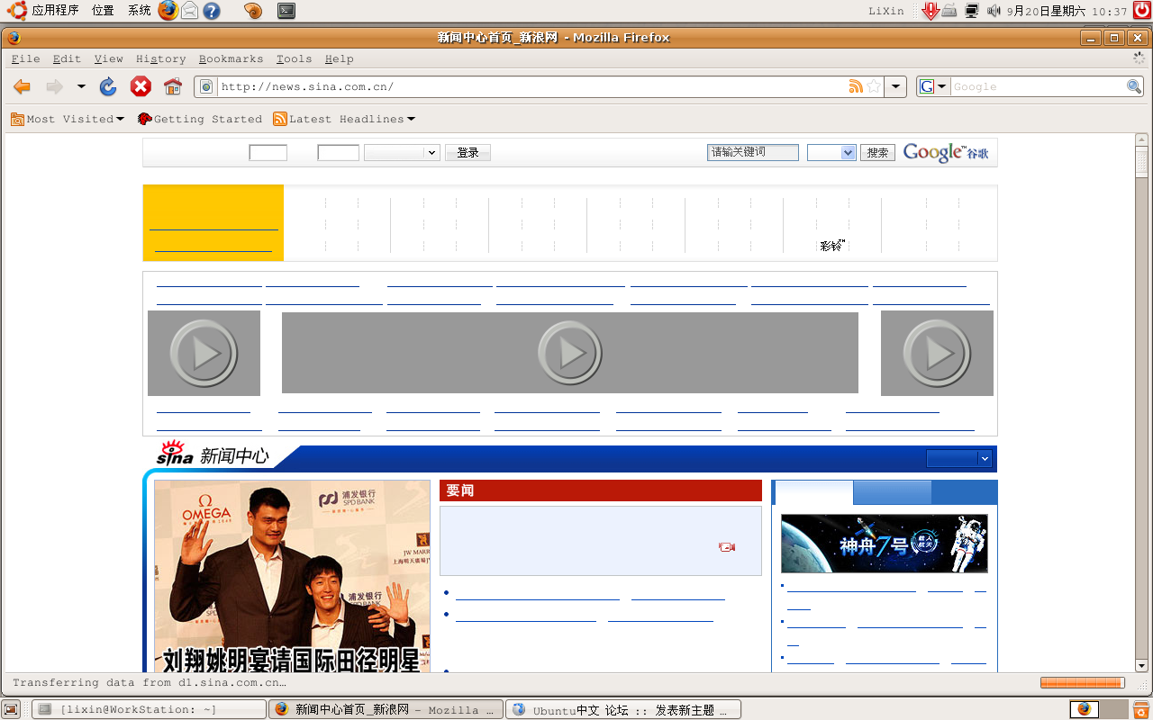Open the File menu
Viewport: 1153px width, 720px height.
[x=25, y=58]
